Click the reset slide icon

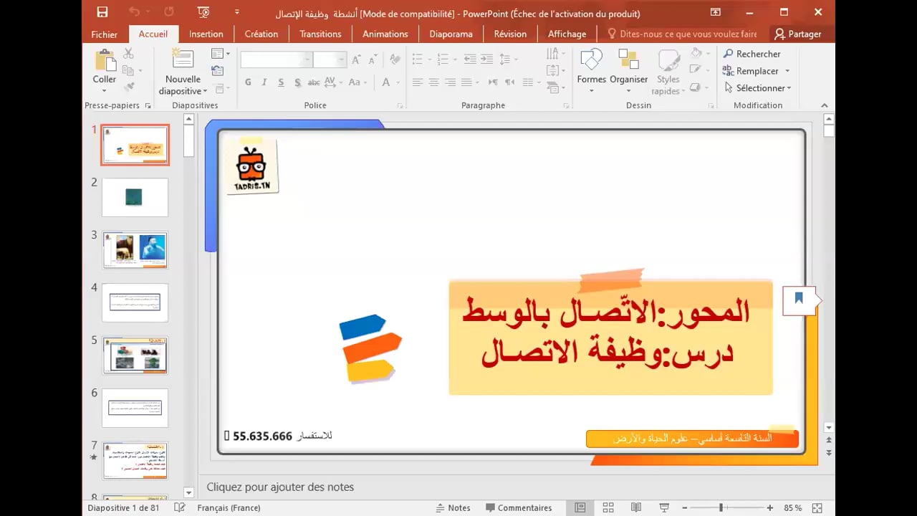point(217,70)
